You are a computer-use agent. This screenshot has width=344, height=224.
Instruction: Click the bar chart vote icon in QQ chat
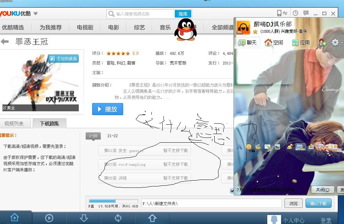[x=311, y=146]
